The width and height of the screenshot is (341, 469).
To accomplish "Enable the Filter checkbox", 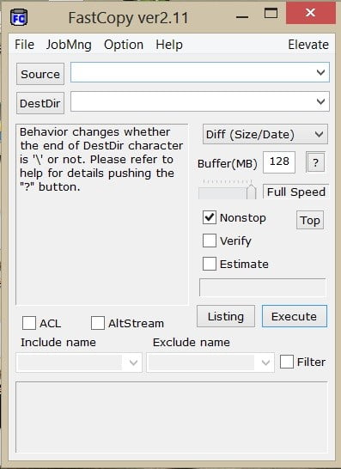I will click(286, 362).
